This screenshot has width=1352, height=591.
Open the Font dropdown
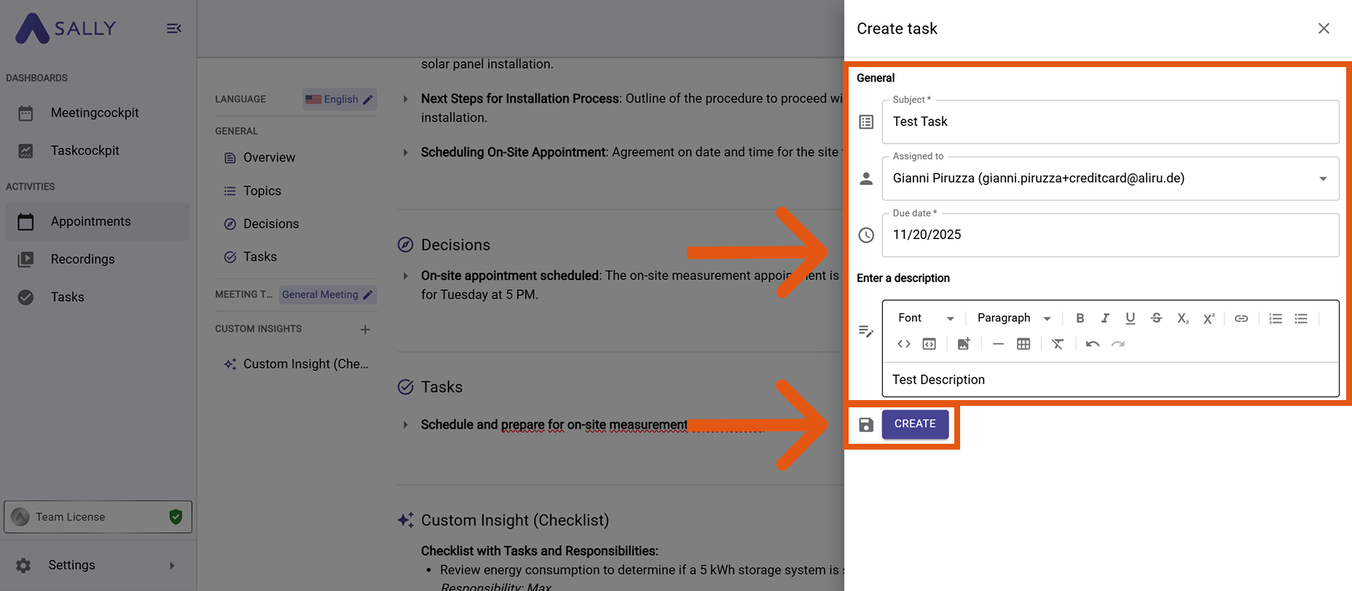pyautogui.click(x=925, y=318)
